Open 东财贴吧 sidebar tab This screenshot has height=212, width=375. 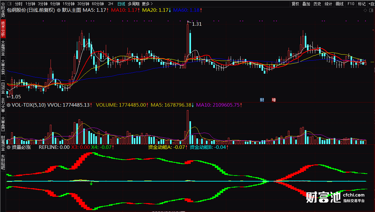(3, 162)
